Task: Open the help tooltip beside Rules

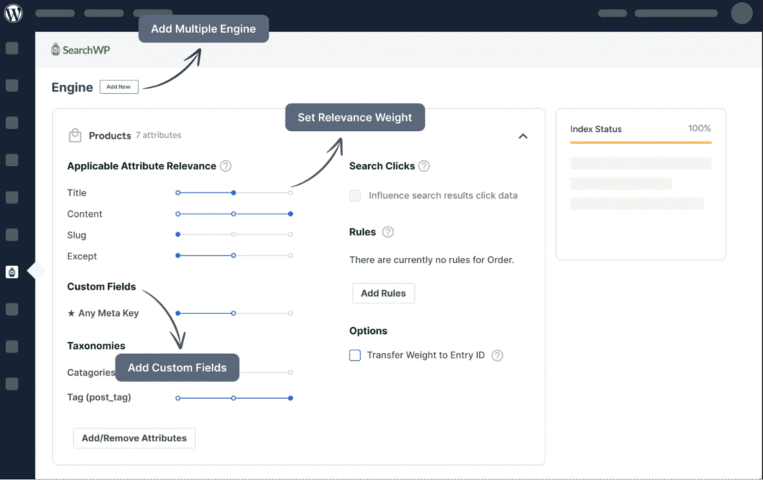Action: [x=390, y=232]
